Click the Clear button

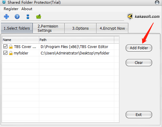139,62
